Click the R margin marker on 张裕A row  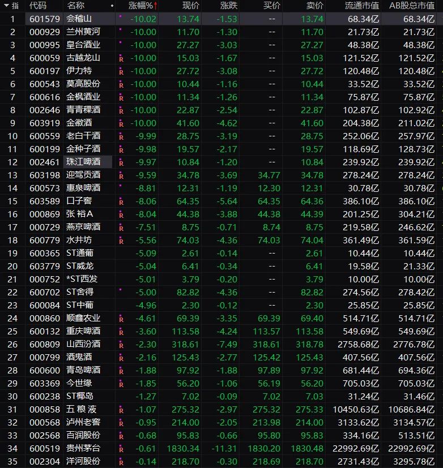(121, 215)
